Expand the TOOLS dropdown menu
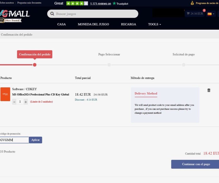This screenshot has height=183, width=219. [x=154, y=24]
